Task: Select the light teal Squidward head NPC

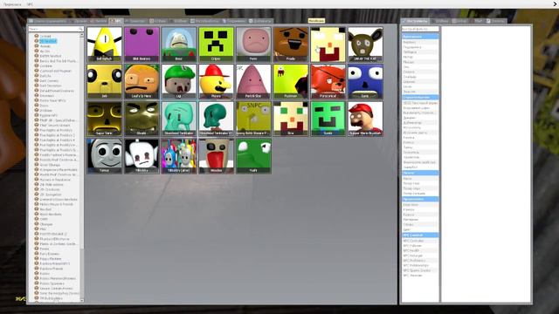Action: pos(179,119)
